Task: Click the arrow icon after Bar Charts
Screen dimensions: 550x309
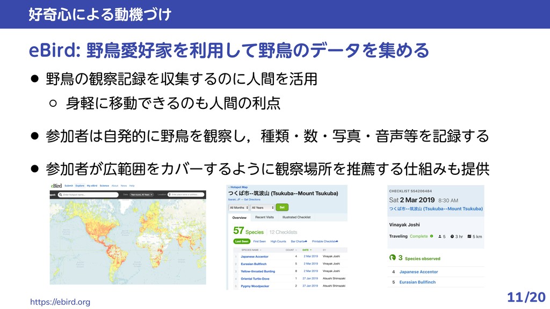Action: [x=306, y=241]
